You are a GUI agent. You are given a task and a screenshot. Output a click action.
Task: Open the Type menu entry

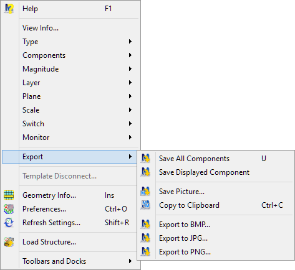click(x=70, y=42)
